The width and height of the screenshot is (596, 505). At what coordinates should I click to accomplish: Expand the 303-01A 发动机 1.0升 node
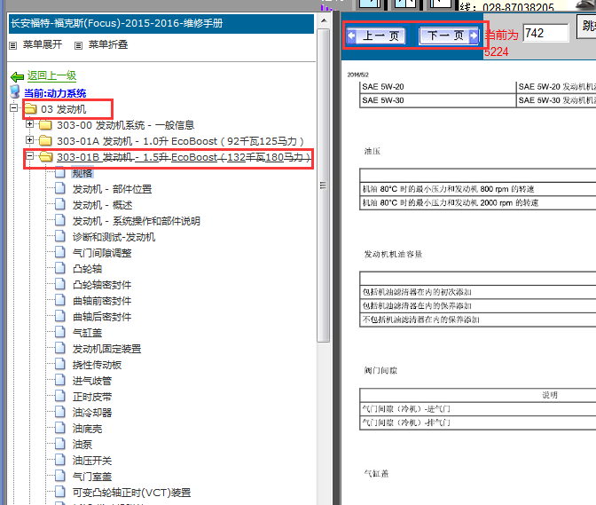29,140
